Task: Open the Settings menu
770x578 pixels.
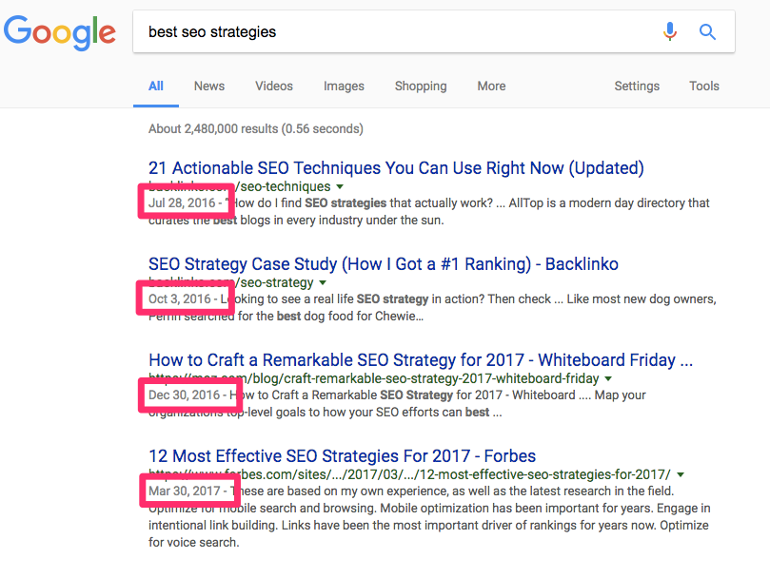Action: pos(637,86)
